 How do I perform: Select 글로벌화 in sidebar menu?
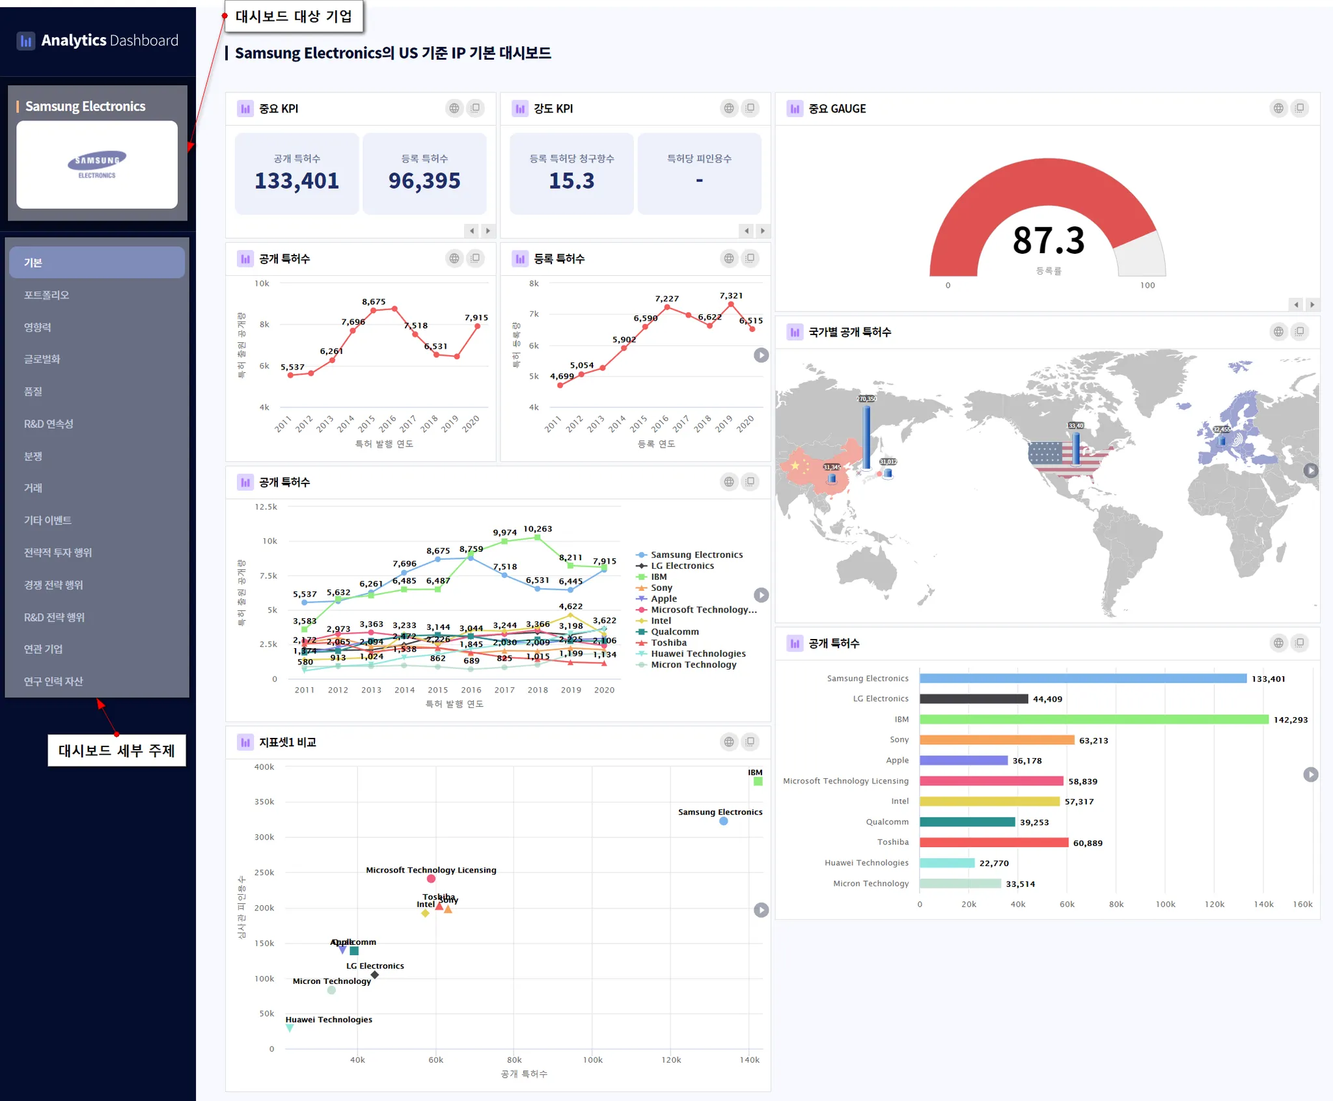[x=42, y=359]
